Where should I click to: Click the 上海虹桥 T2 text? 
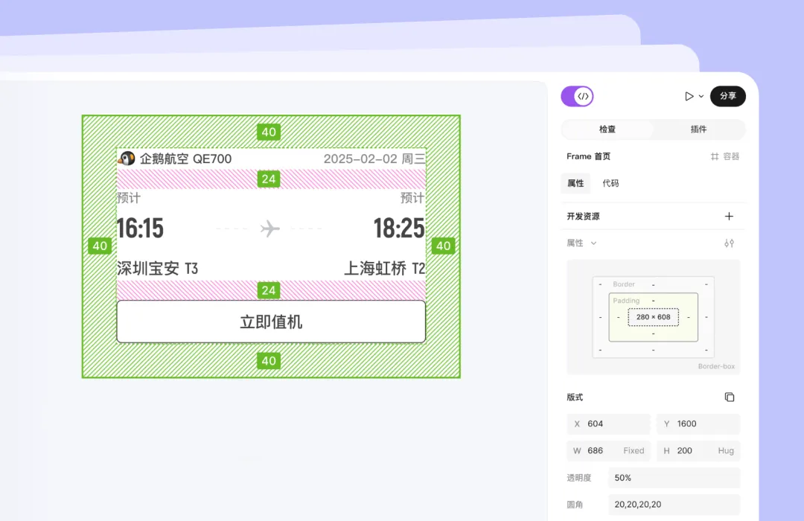384,268
